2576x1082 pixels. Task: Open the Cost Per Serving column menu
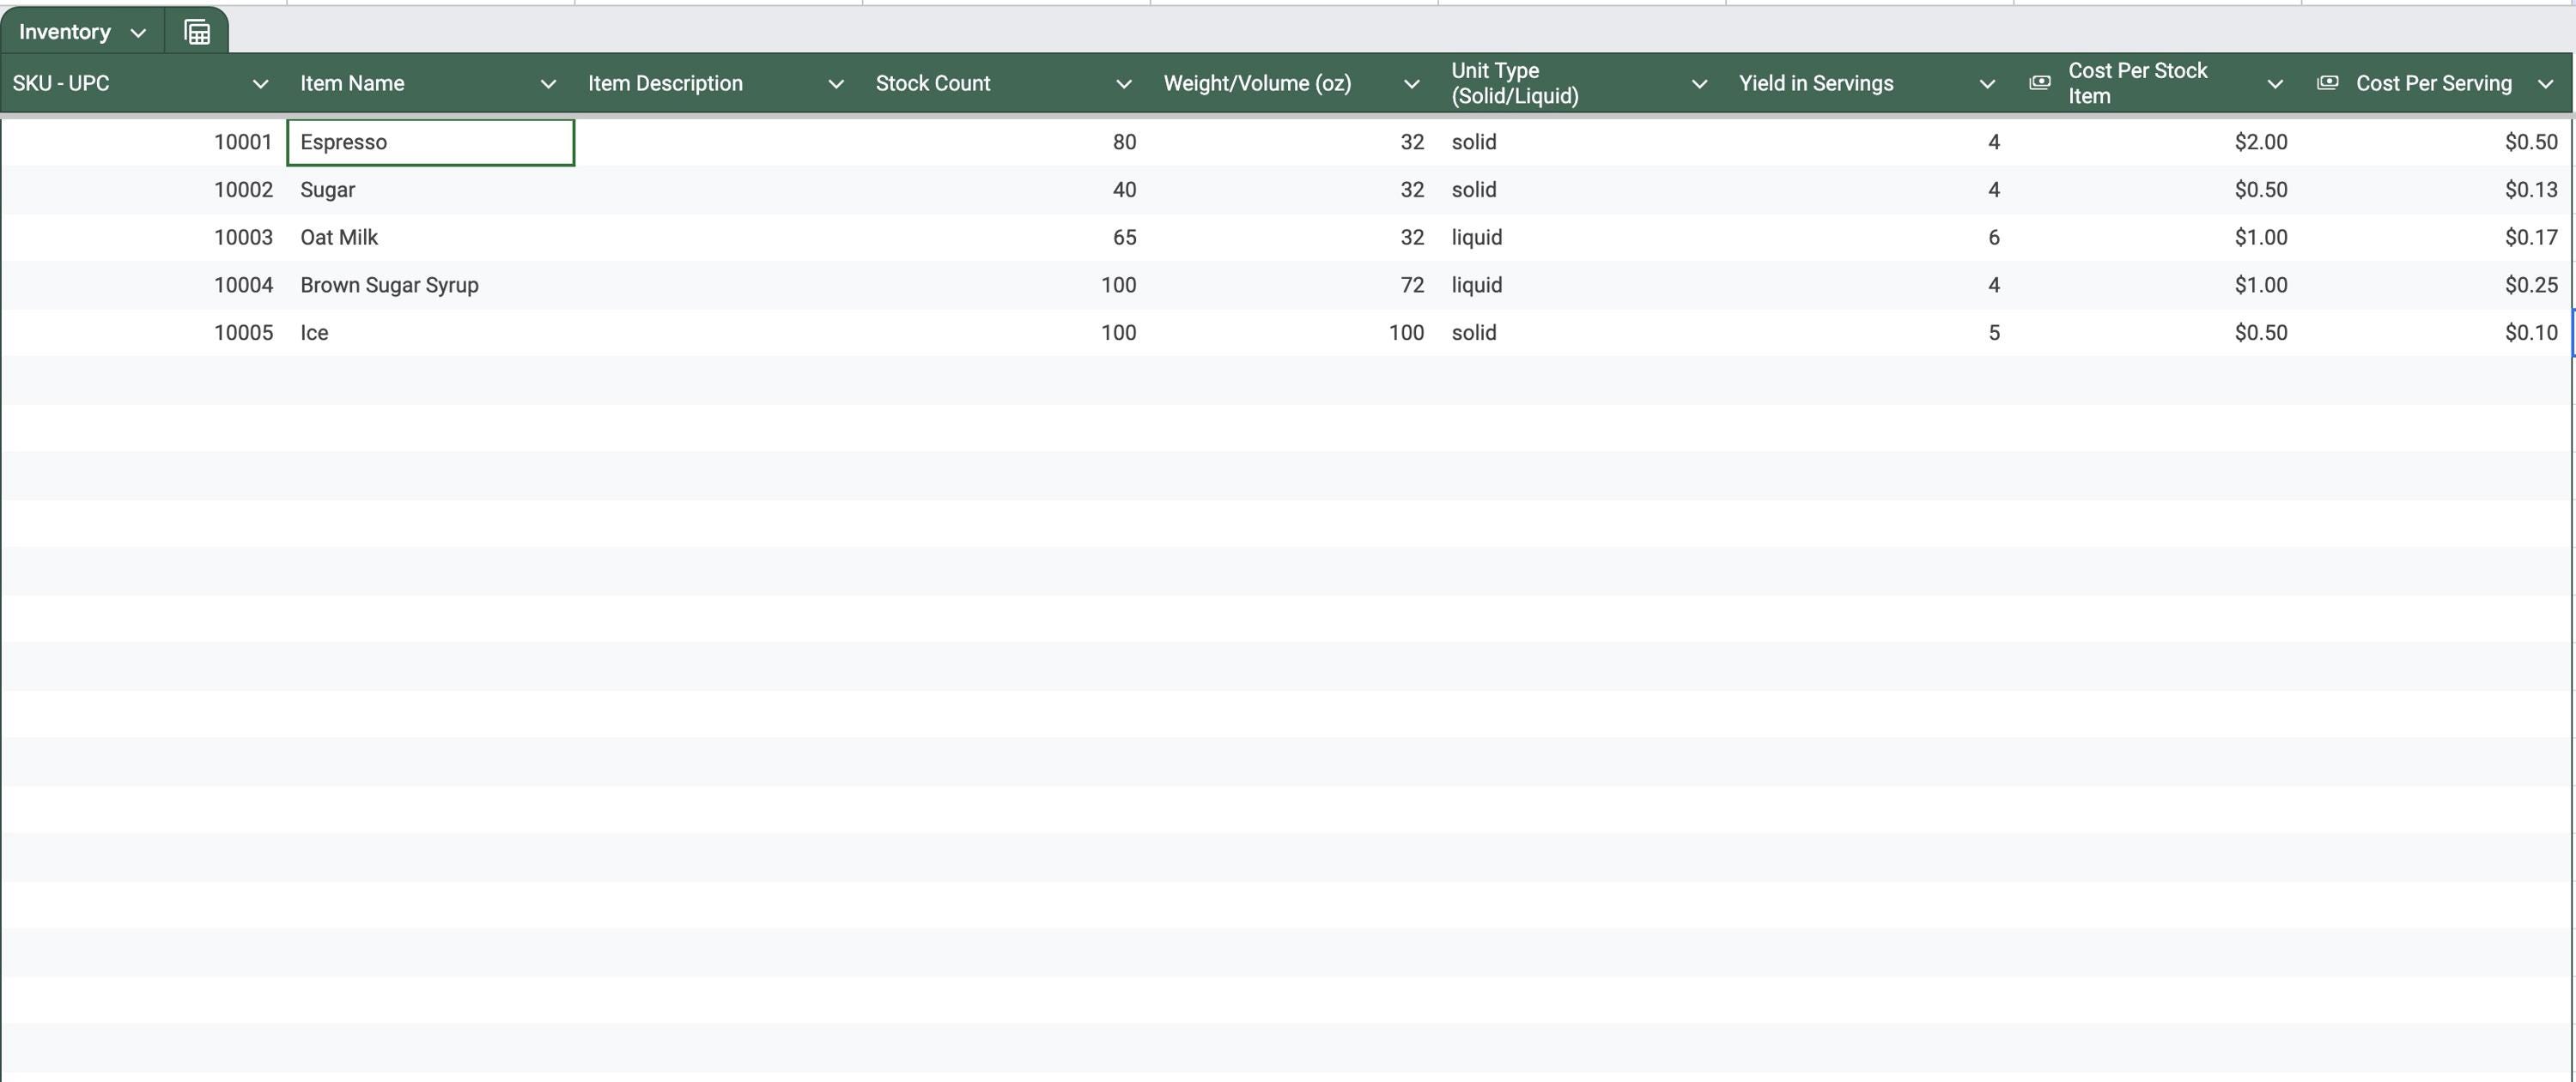pos(2547,84)
